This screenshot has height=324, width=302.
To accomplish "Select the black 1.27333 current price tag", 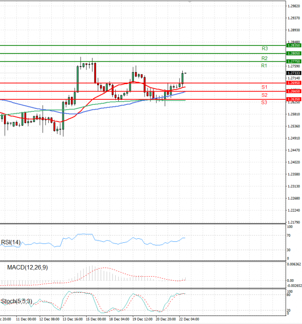I will 294,73.
